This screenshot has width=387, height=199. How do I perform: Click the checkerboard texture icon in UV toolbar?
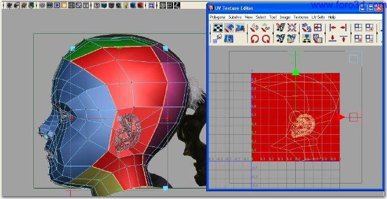[218, 28]
